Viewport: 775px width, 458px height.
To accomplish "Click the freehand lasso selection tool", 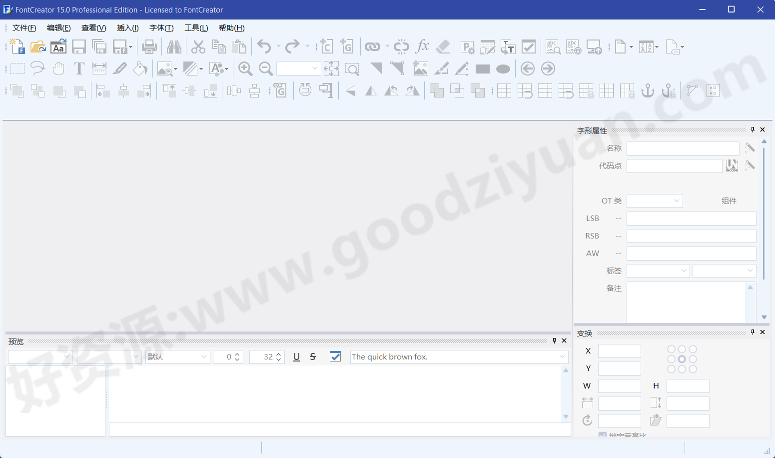I will pos(37,68).
